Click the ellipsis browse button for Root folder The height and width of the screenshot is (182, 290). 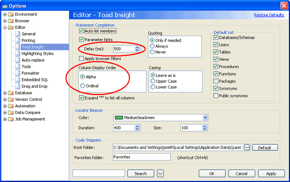pyautogui.click(x=247, y=147)
